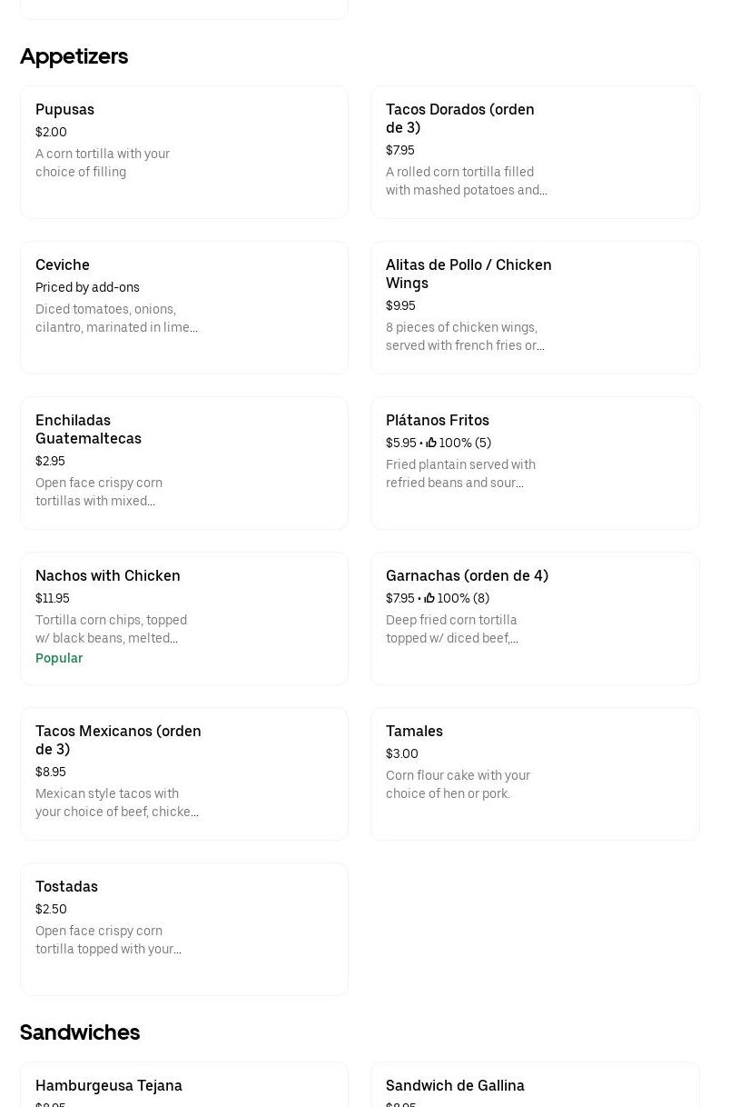Open Nachos with Chicken item

coord(183,618)
